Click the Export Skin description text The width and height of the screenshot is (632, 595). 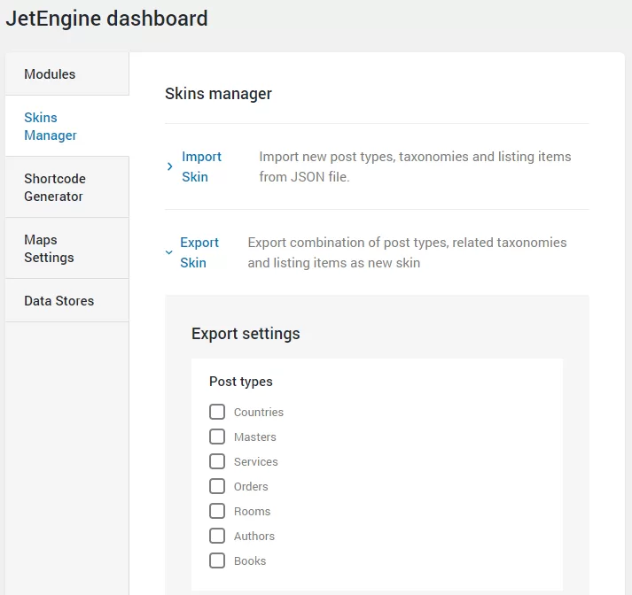click(407, 252)
